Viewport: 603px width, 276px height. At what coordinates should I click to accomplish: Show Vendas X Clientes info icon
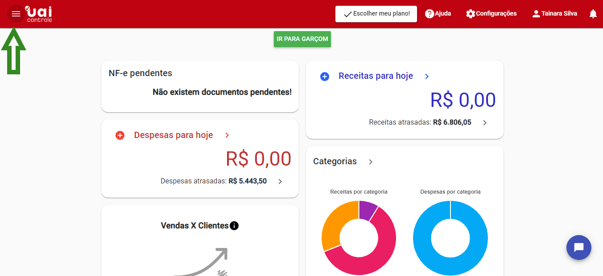pos(234,226)
